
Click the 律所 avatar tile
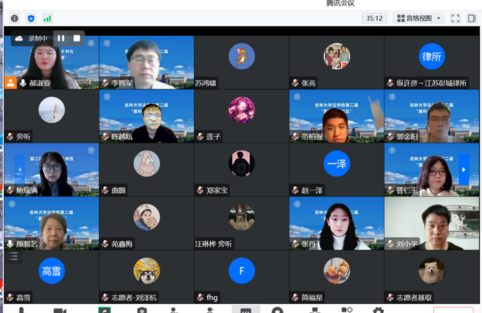coord(432,57)
